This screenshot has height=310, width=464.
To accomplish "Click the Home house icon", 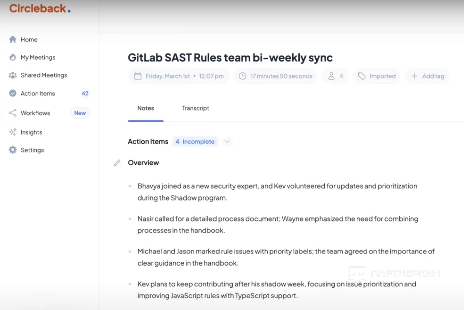I will tap(13, 39).
